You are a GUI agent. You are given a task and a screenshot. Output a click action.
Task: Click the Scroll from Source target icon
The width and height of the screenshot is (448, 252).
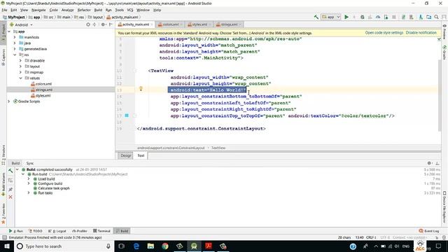click(88, 25)
